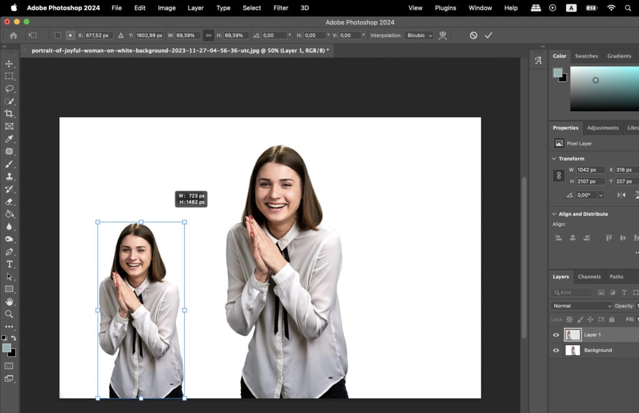Viewport: 639px width, 413px height.
Task: Select the Zoom tool
Action: [9, 314]
